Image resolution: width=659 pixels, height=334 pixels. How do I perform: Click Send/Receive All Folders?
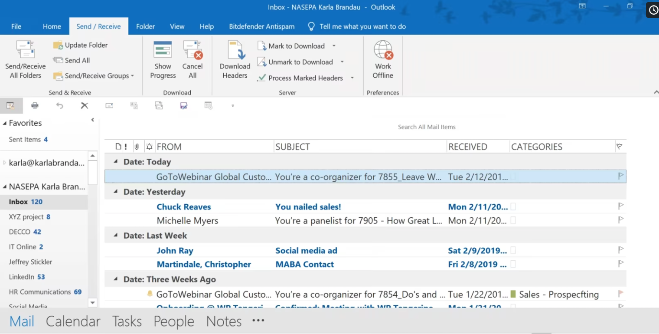(25, 59)
